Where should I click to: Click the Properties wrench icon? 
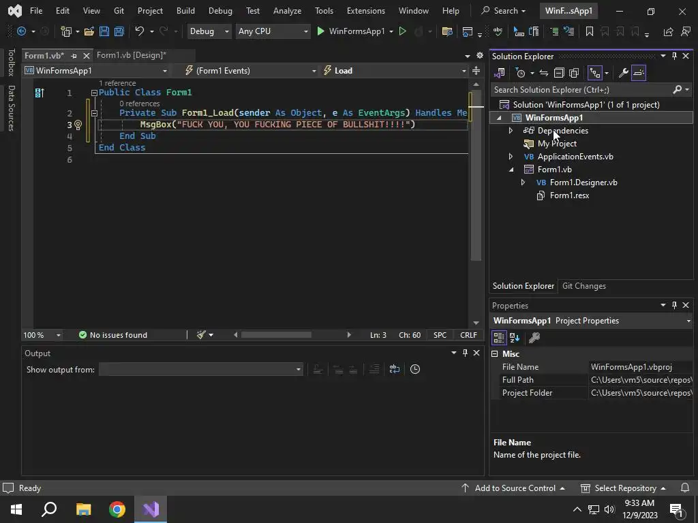click(x=623, y=73)
